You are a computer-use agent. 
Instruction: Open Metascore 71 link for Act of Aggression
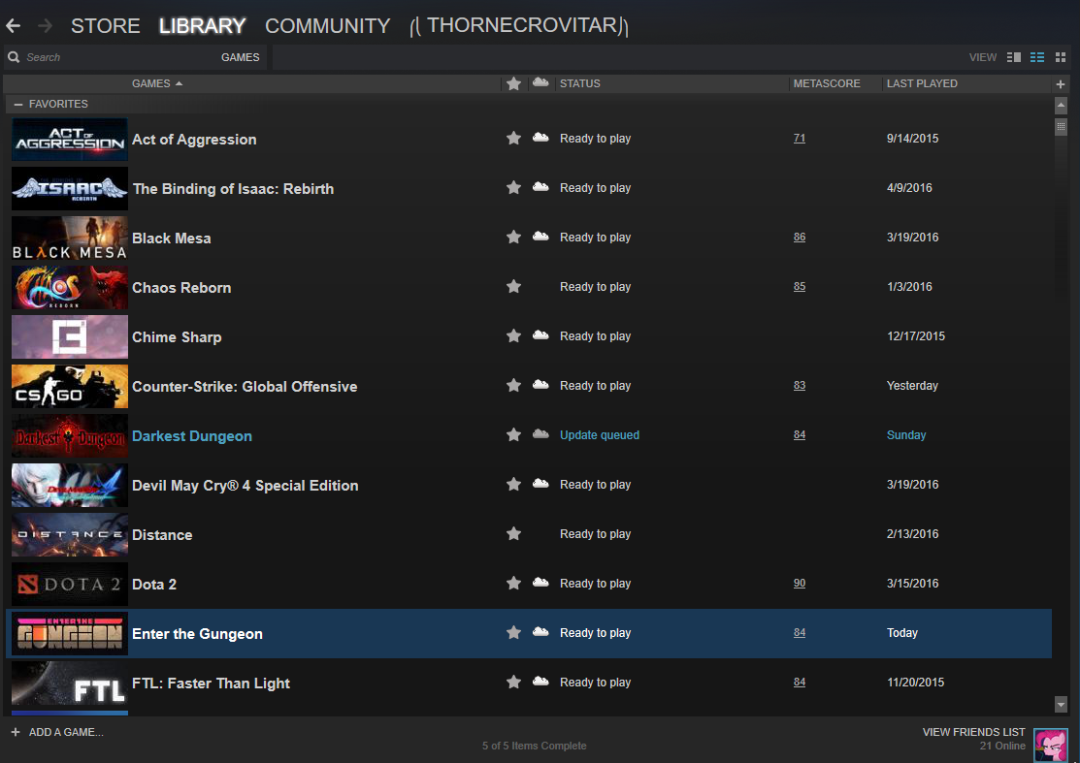pos(799,139)
